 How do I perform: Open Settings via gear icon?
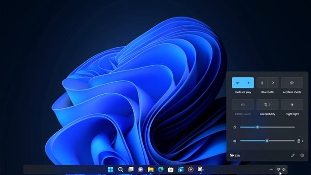tap(302, 156)
